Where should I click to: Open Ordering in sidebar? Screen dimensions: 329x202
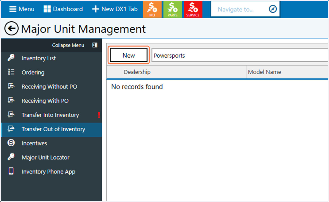[51, 72]
